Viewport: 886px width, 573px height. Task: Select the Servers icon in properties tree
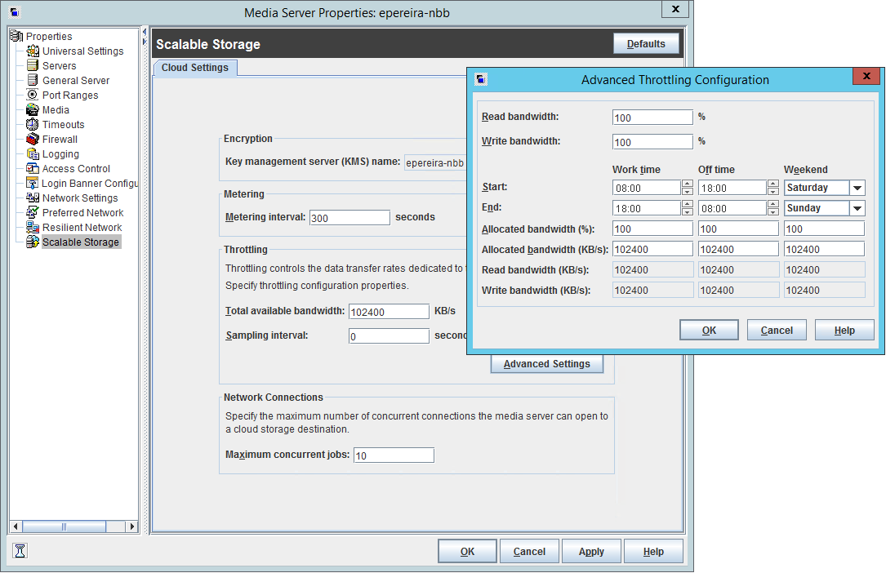point(33,66)
